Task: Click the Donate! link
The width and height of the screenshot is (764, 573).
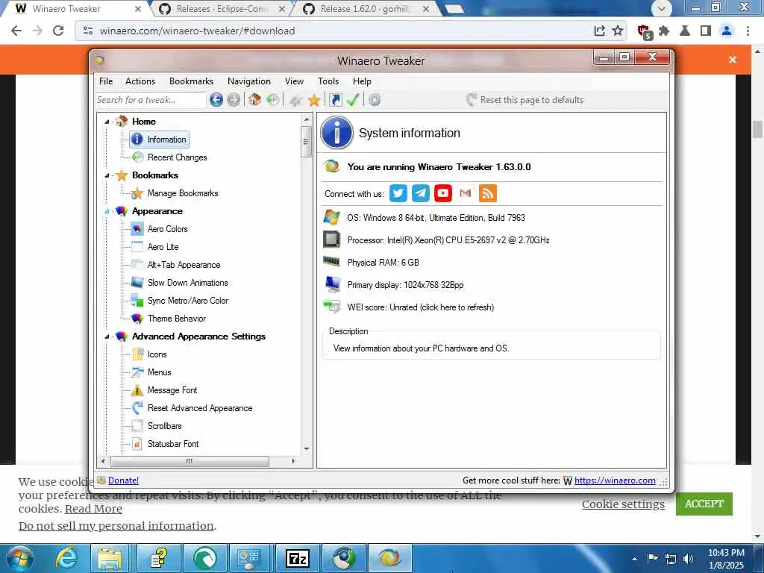Action: [x=123, y=480]
